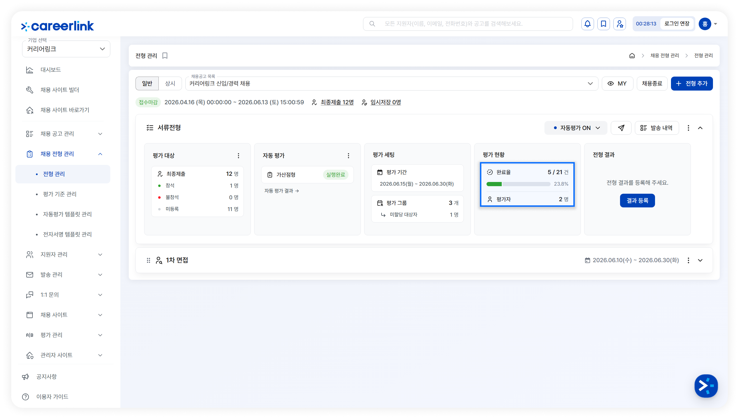Select 전형 관리 in the sidebar
Image resolution: width=739 pixels, height=419 pixels.
[63, 174]
